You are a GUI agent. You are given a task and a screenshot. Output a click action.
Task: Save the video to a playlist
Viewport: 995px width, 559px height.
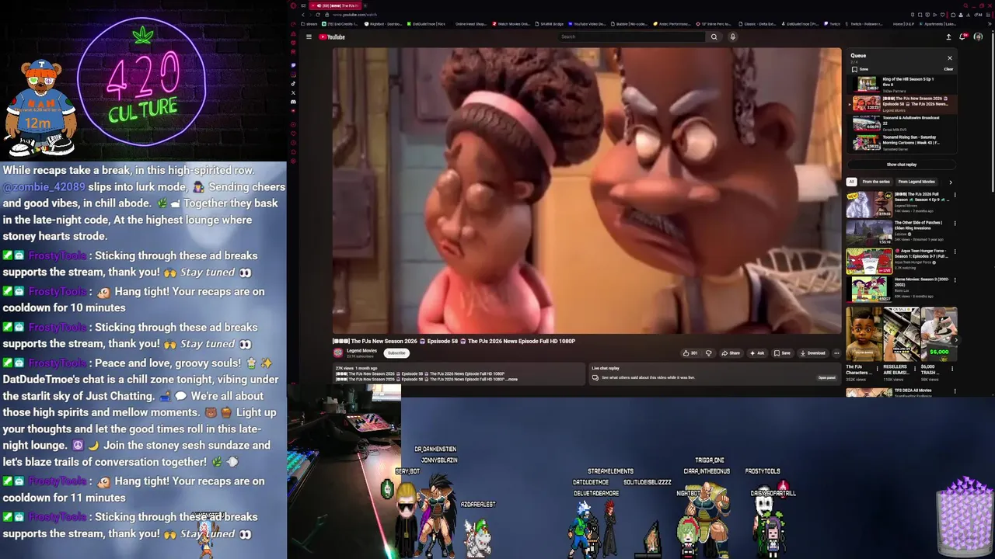pos(782,353)
